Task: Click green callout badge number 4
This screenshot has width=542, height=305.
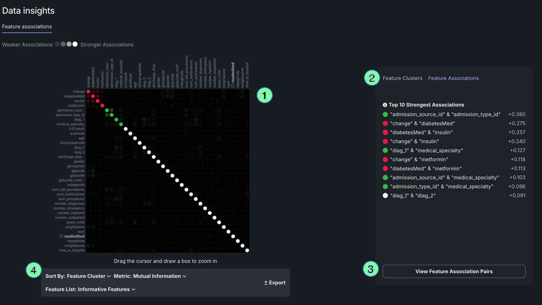Action: point(34,270)
